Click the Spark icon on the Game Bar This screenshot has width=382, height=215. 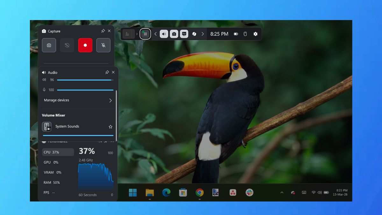point(195,34)
